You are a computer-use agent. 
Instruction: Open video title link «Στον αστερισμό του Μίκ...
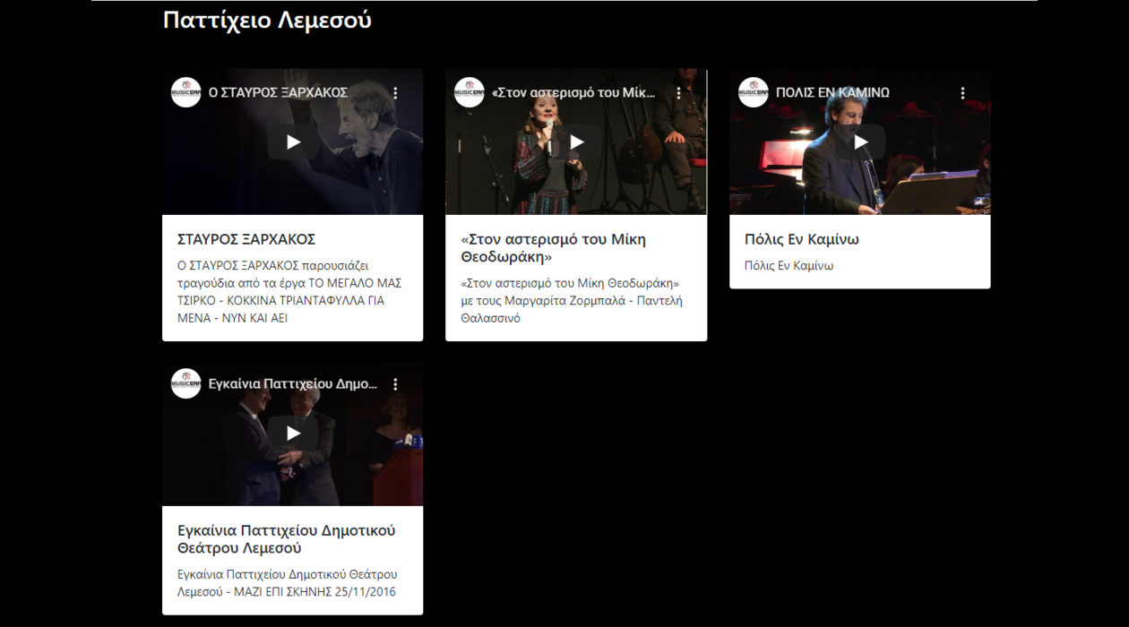pos(573,92)
